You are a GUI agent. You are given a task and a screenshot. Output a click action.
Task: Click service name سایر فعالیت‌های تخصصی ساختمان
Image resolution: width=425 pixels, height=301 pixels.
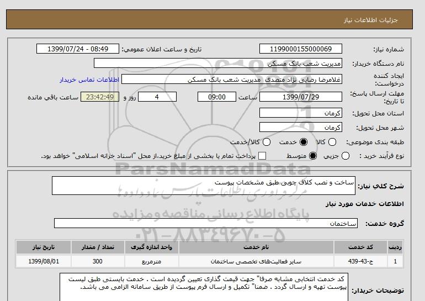256,261
